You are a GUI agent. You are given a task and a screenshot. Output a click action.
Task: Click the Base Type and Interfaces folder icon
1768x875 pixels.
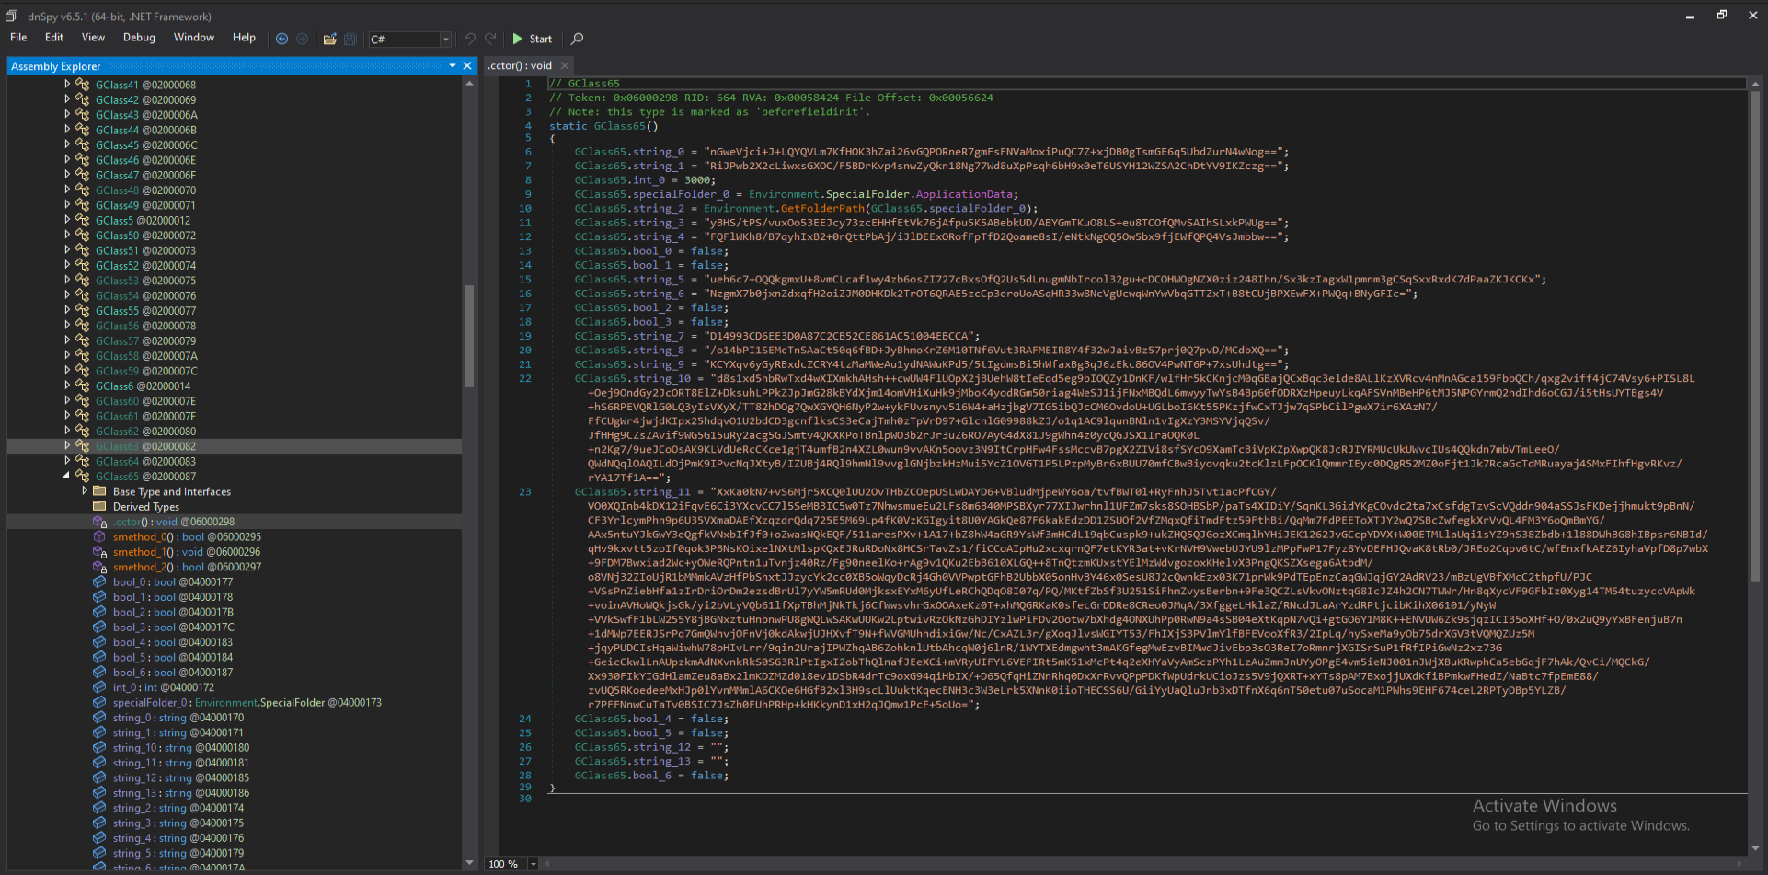tap(100, 491)
